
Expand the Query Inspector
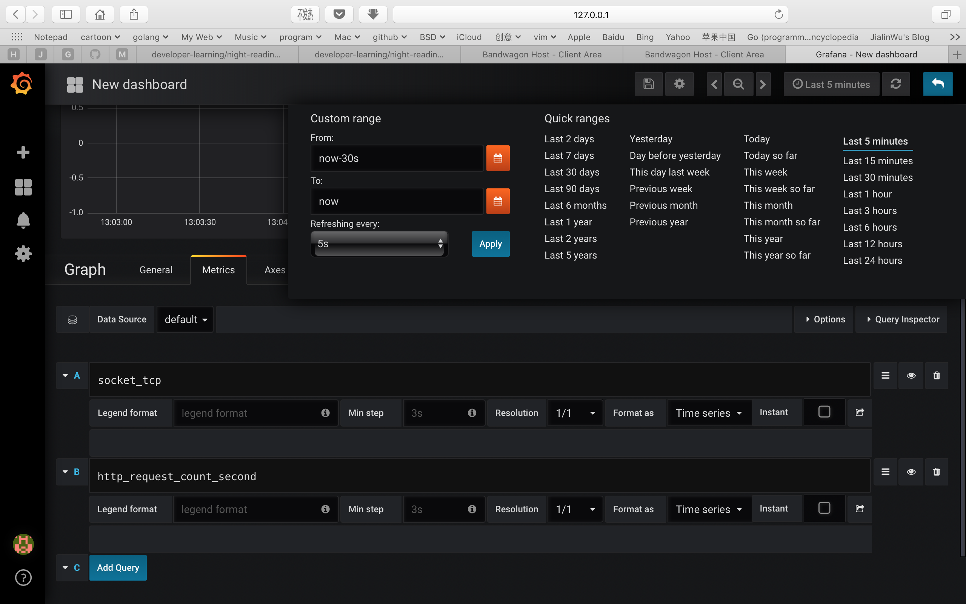(x=902, y=320)
